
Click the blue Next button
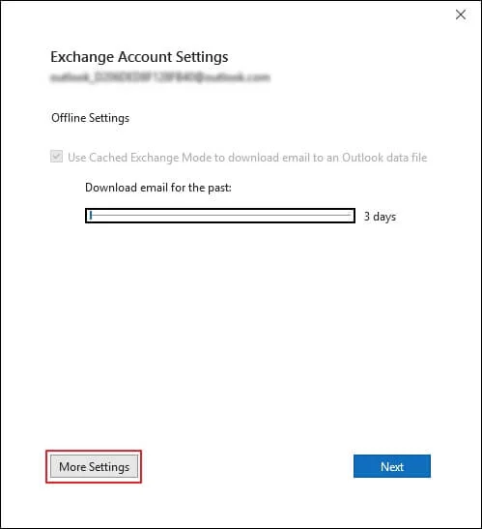pyautogui.click(x=392, y=466)
